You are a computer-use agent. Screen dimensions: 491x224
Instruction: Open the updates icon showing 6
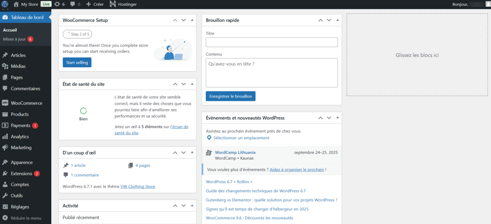[57, 4]
